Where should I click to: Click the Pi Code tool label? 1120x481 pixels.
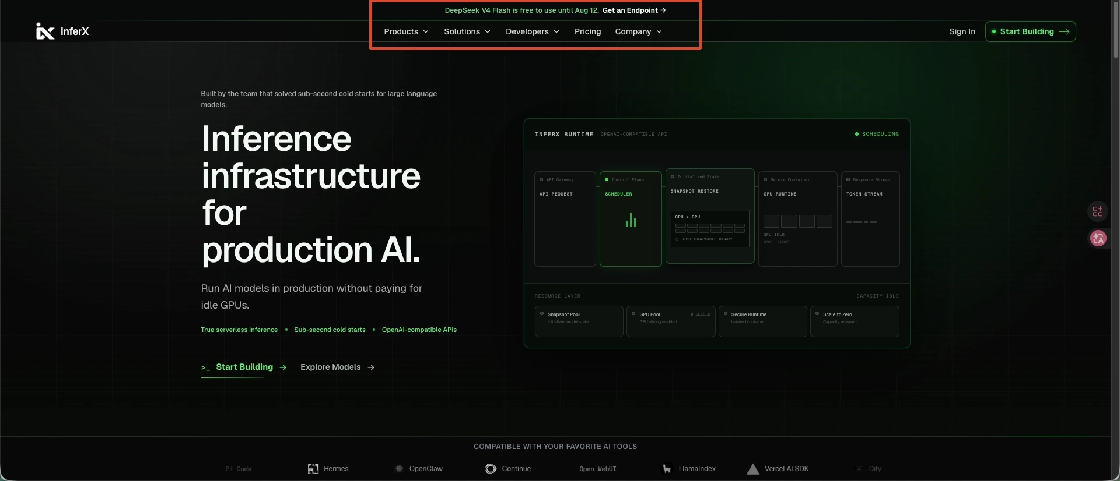pos(239,469)
